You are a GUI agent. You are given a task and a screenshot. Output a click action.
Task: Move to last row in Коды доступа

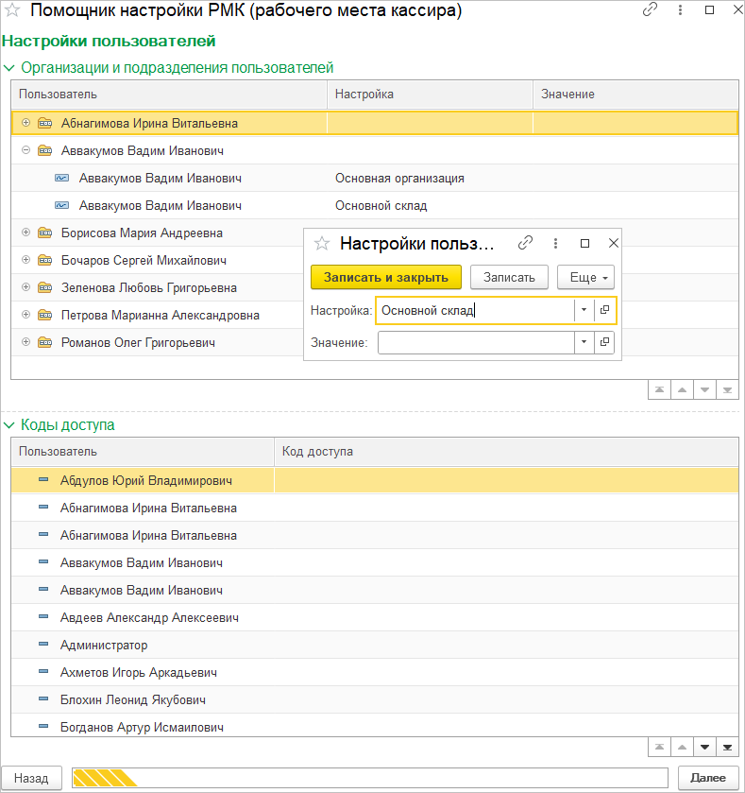[x=727, y=747]
